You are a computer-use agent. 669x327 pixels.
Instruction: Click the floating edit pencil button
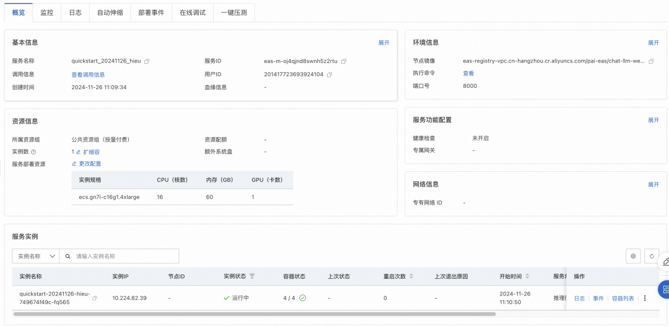(x=665, y=261)
